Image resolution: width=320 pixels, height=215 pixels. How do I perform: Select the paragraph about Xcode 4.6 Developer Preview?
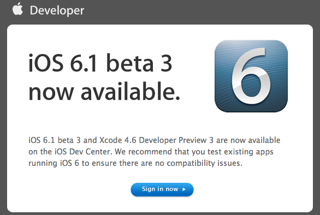click(155, 152)
